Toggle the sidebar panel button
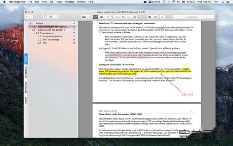Image resolution: width=233 pixels, height=146 pixels. tap(45, 17)
